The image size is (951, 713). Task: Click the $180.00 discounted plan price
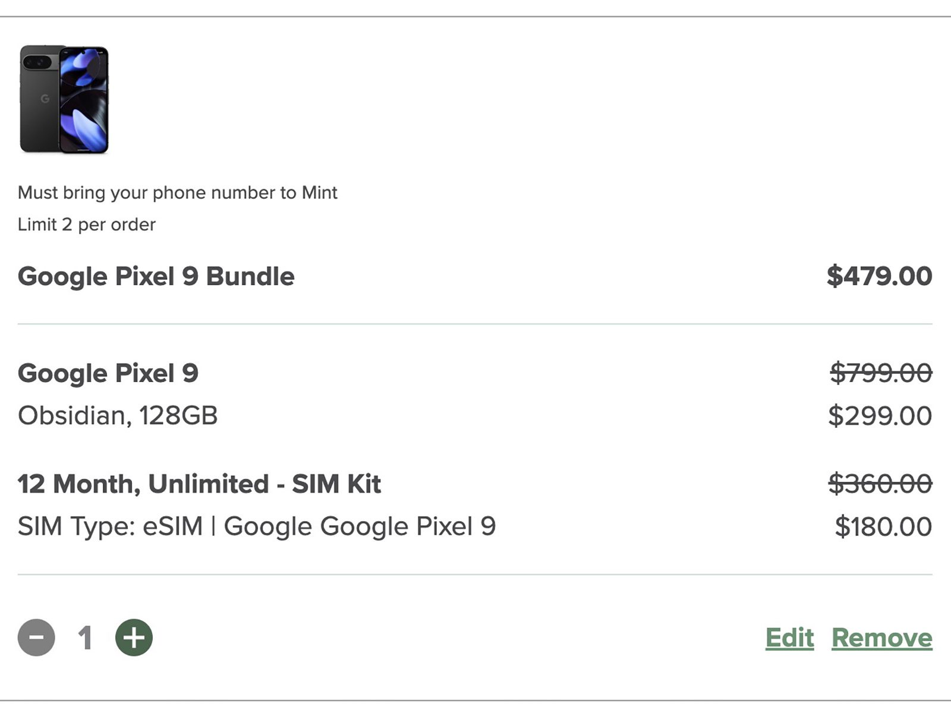tap(883, 526)
